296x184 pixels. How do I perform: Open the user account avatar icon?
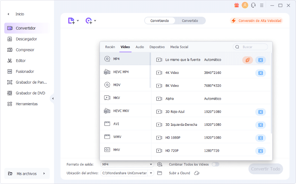pyautogui.click(x=245, y=5)
